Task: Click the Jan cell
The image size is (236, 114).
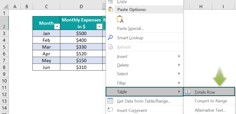Action: (46, 33)
